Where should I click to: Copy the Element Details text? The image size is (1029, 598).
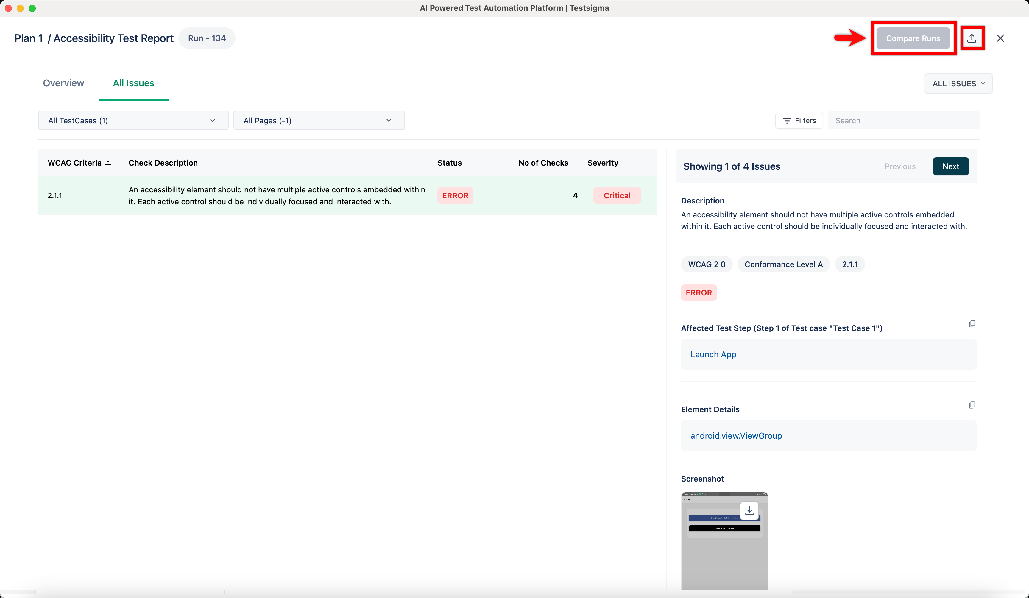(x=972, y=405)
